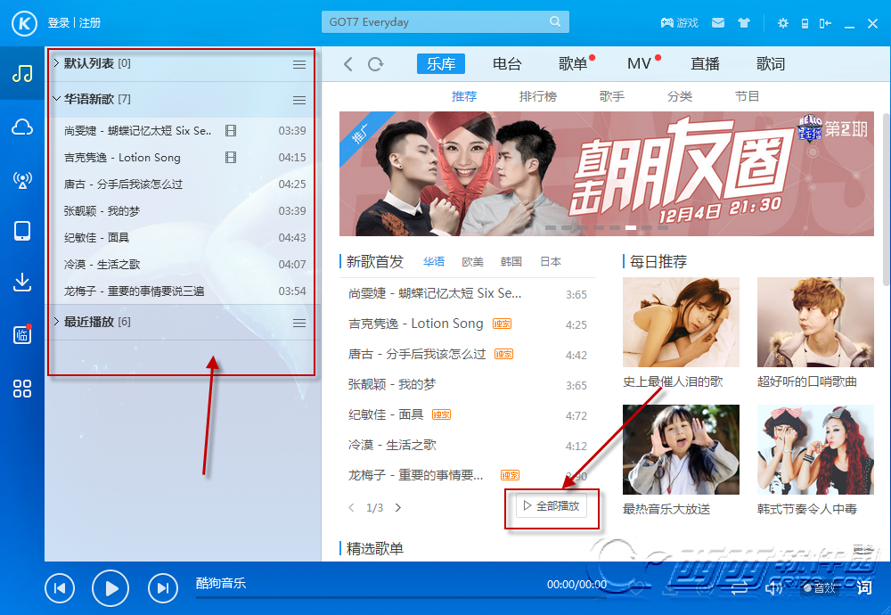Click the KuGou logo icon

[x=24, y=23]
